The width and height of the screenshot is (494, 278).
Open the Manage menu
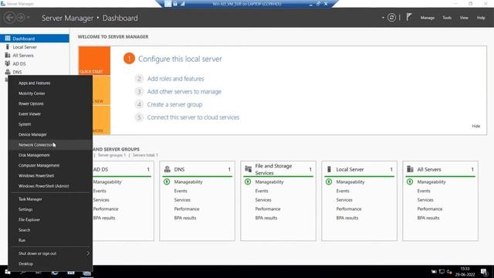click(427, 18)
